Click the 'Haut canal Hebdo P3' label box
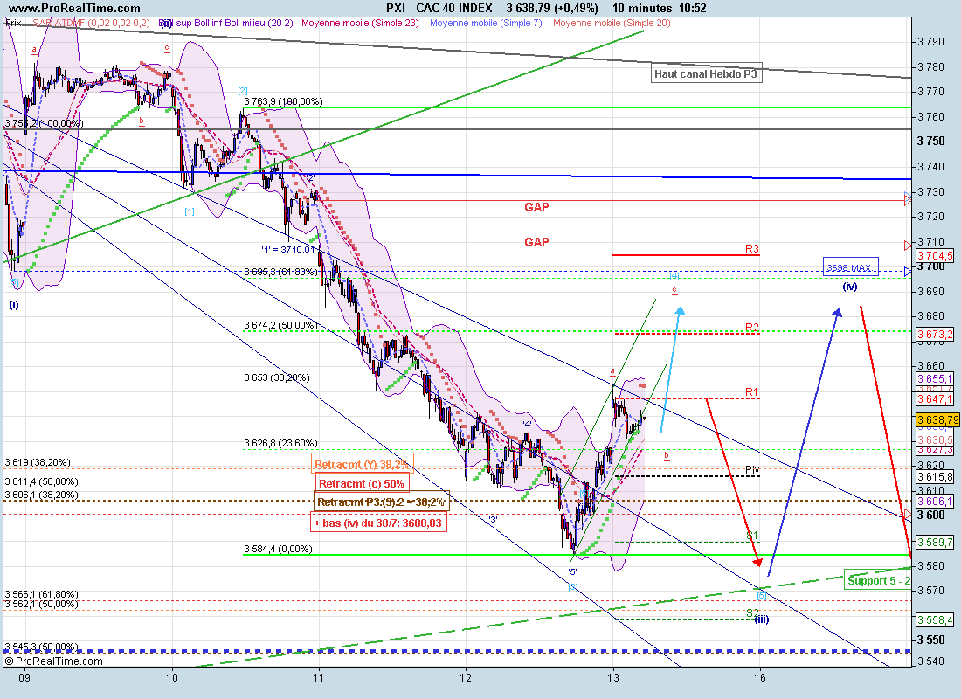The width and height of the screenshot is (961, 699). pyautogui.click(x=707, y=74)
